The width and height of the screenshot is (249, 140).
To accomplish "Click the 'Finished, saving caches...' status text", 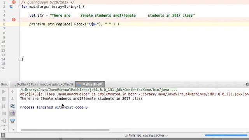I will [x=148, y=135].
